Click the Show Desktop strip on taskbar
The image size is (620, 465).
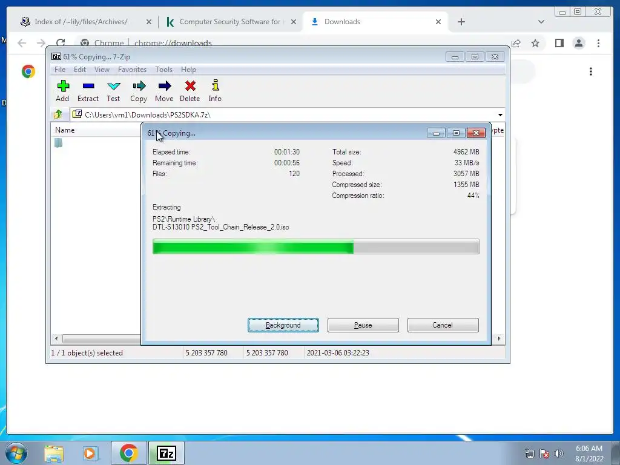tap(616, 453)
